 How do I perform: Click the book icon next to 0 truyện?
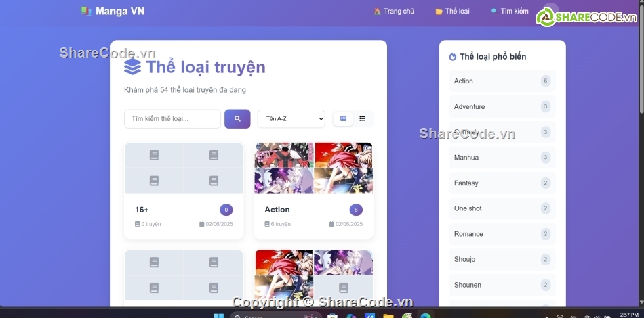pyautogui.click(x=137, y=224)
